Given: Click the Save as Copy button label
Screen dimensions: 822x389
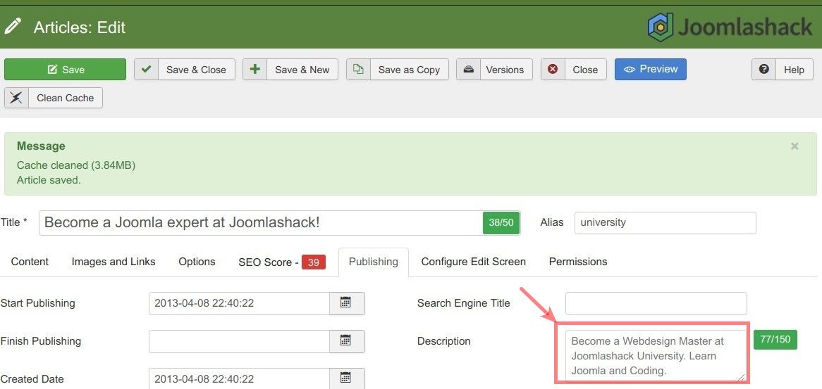Looking at the screenshot, I should (409, 70).
